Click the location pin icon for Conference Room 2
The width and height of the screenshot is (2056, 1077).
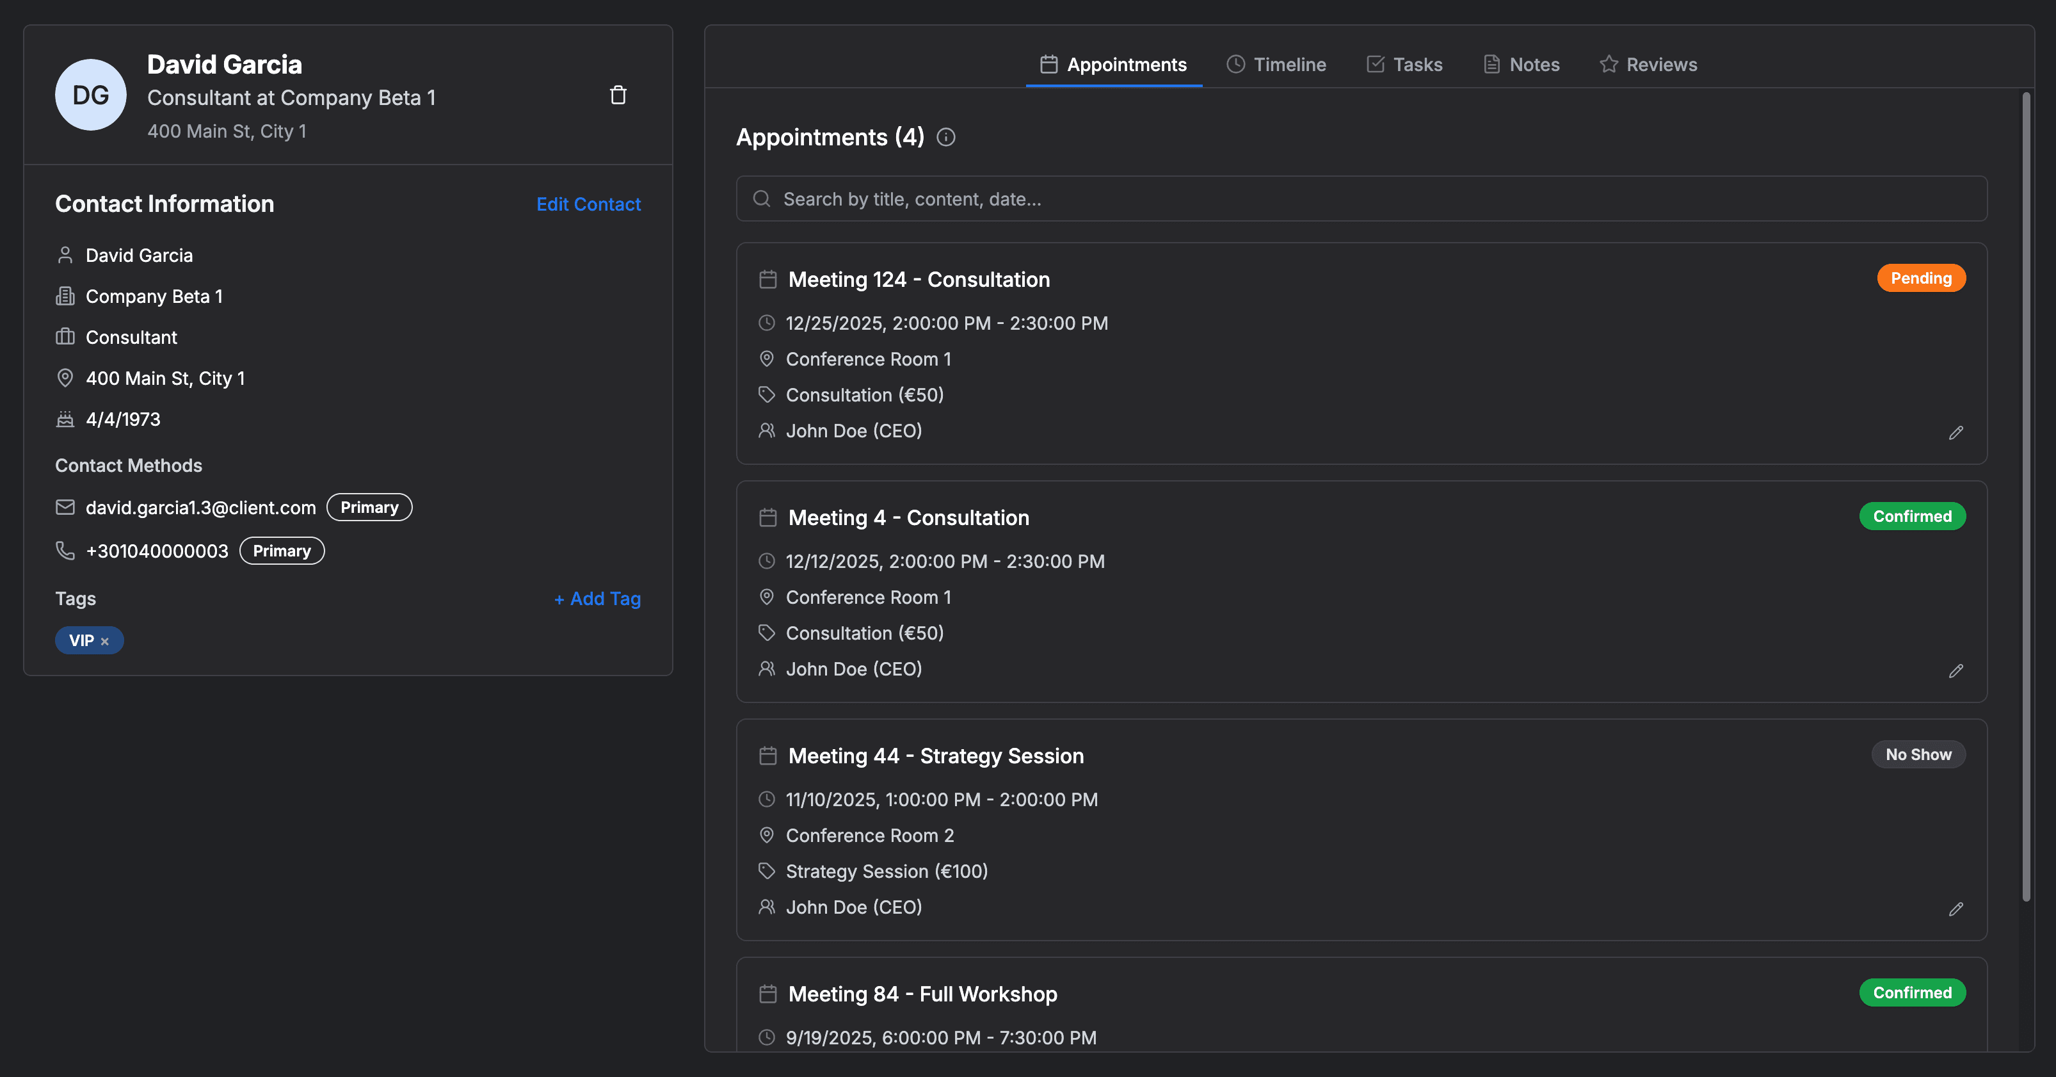pos(766,835)
